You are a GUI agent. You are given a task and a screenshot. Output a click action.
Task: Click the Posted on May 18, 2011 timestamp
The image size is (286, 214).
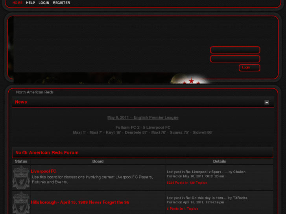coord(196,176)
